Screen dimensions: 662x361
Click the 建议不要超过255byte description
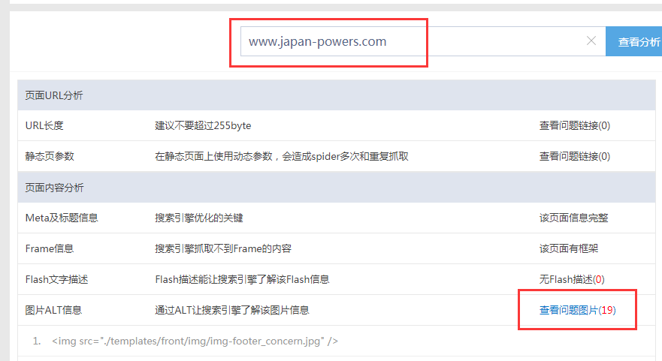[x=203, y=125]
